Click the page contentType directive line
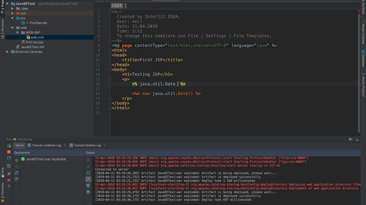The image size is (366, 205). click(x=194, y=46)
